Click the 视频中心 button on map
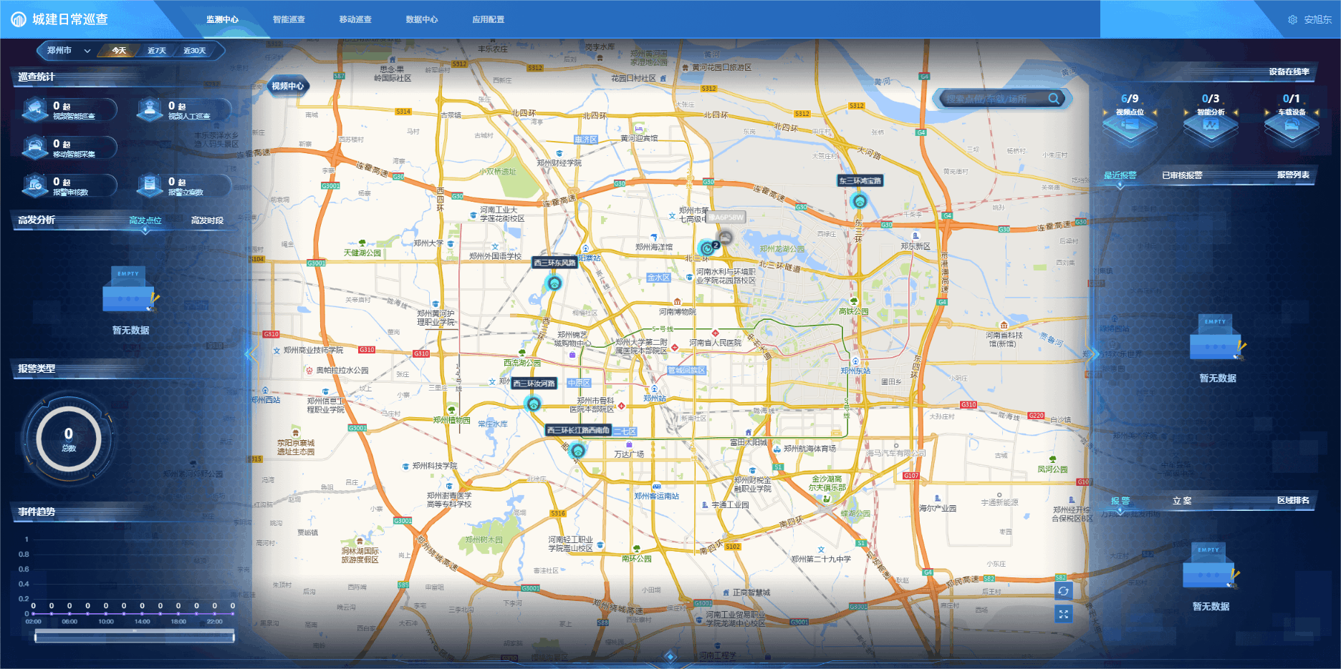The width and height of the screenshot is (1341, 669). [287, 86]
